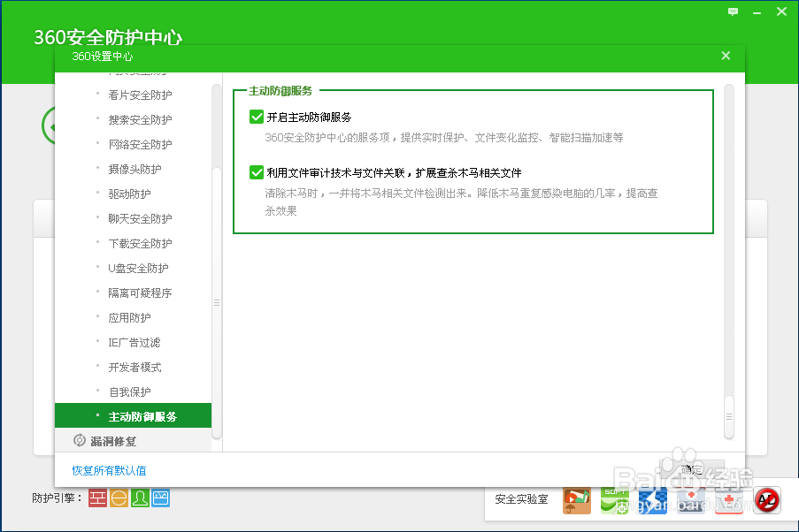Open the orange umbrella security lab tool
The image size is (799, 532).
[576, 501]
